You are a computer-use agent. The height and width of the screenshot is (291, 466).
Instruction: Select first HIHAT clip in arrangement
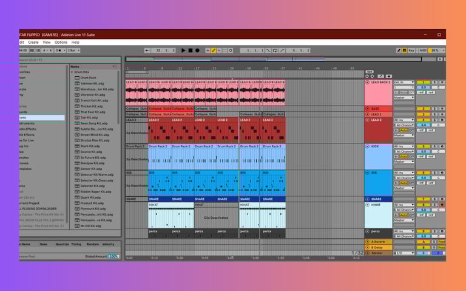pyautogui.click(x=171, y=215)
